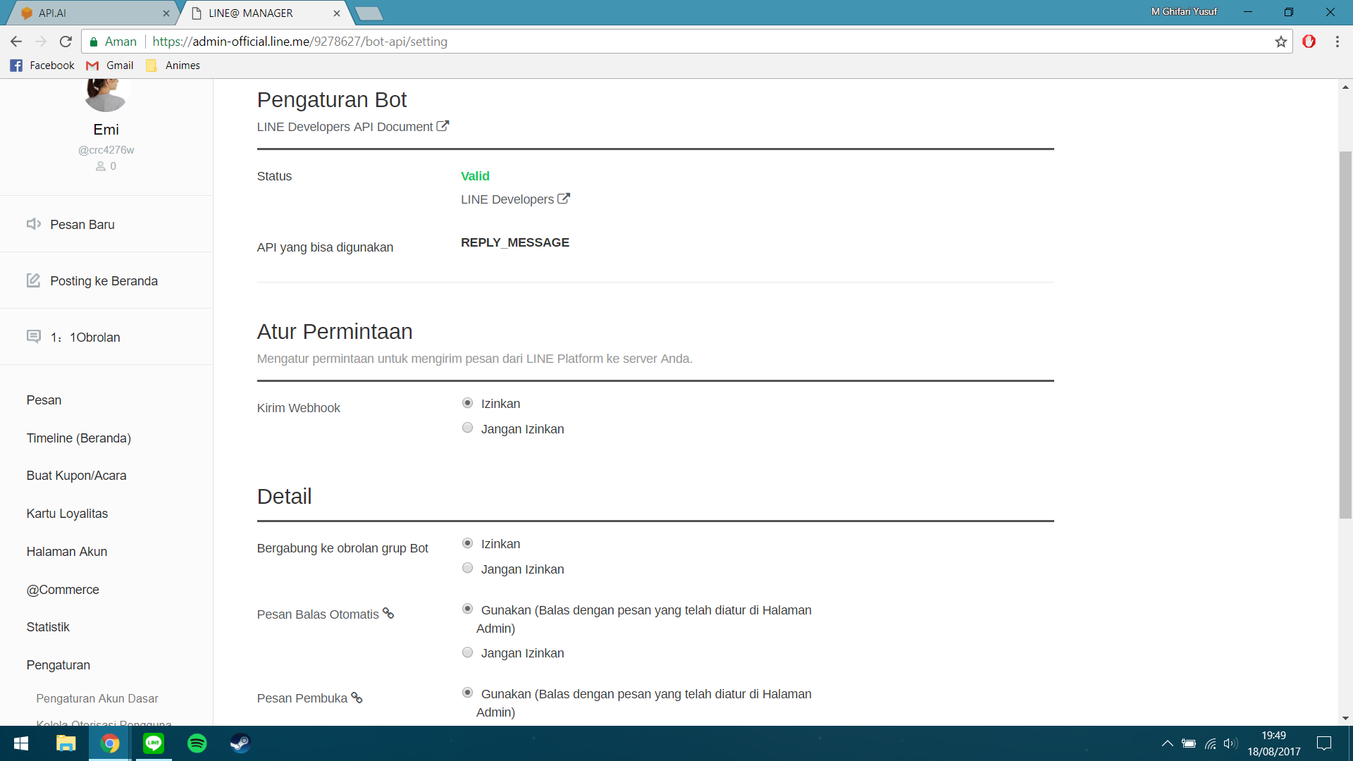Click the link icon next to Pesan Balas Otomatis
This screenshot has width=1353, height=761.
click(x=388, y=614)
